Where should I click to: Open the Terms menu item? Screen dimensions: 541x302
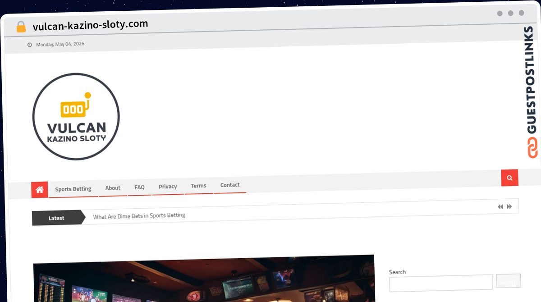click(x=198, y=186)
